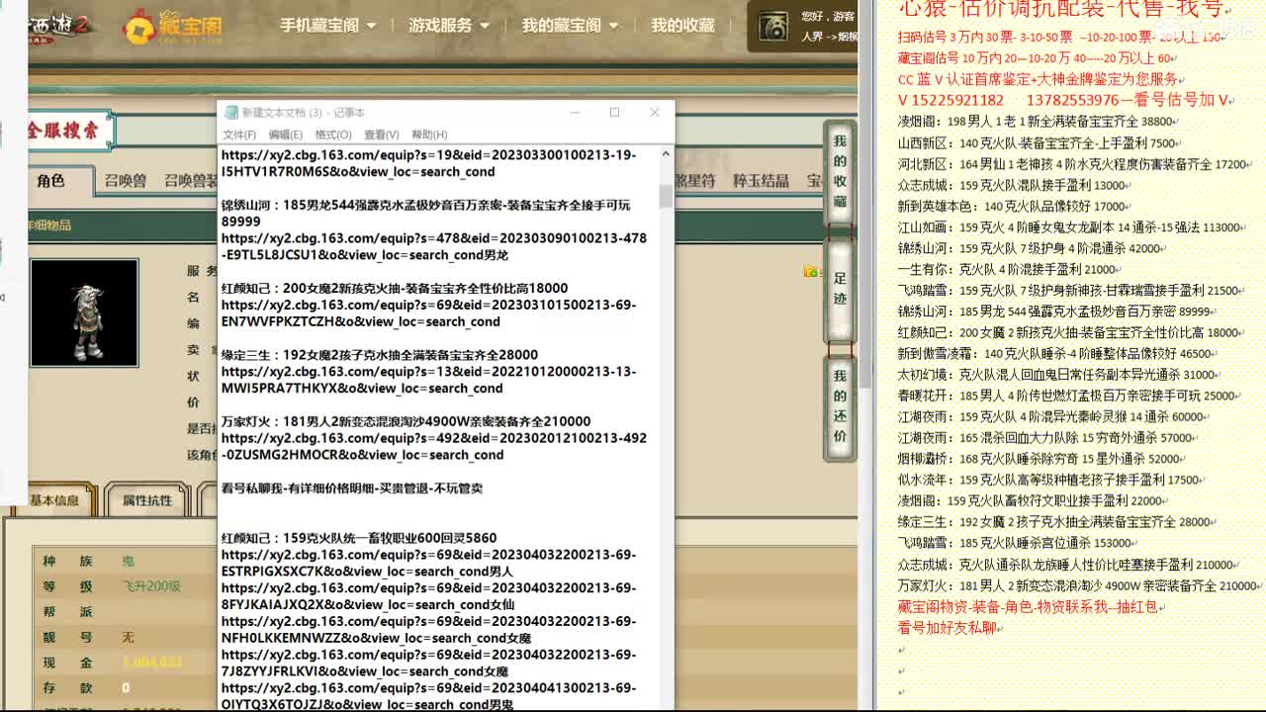Close the Notepad window
This screenshot has width=1266, height=712.
point(654,113)
